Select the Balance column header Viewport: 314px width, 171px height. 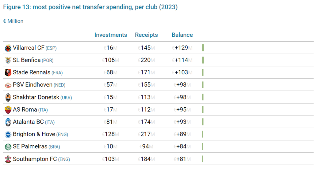pos(182,35)
